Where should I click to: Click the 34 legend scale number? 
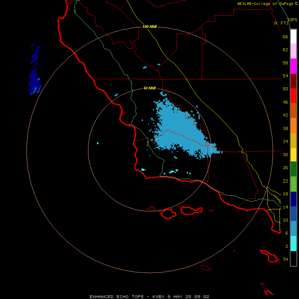[285, 142]
